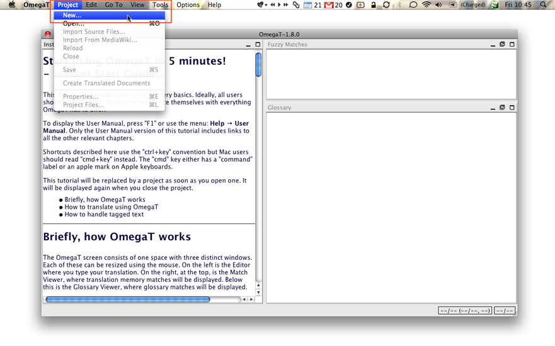Click the segment progress status box
The width and height of the screenshot is (555, 346).
[465, 311]
